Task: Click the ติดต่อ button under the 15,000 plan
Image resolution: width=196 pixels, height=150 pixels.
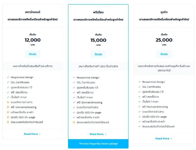Action: click(98, 54)
